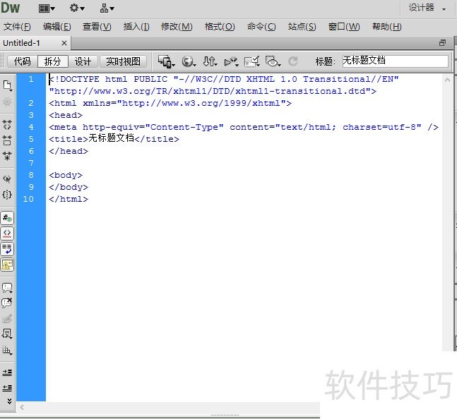
Task: Click the <meta http-equiv line
Action: pos(244,127)
